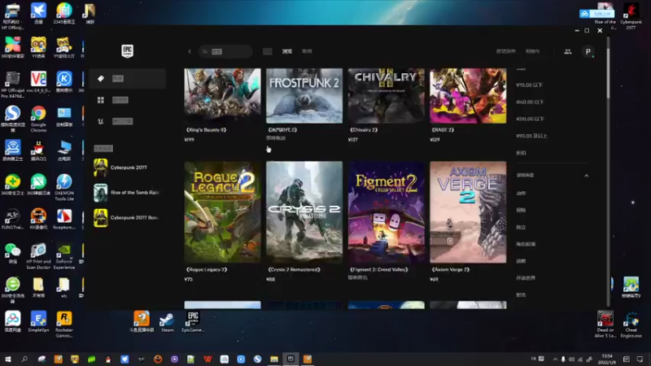Select the Discover tab left of Browse
Image resolution: width=651 pixels, height=366 pixels.
pos(268,51)
